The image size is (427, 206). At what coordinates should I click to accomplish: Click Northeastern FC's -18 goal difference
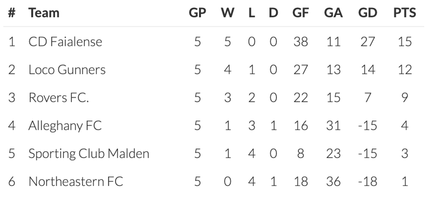coord(367,182)
